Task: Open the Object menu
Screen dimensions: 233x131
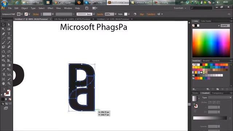Action: (24, 8)
